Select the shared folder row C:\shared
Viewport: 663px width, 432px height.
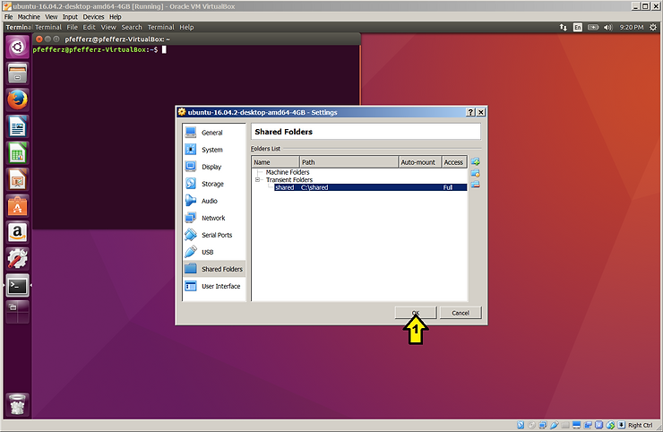click(358, 187)
